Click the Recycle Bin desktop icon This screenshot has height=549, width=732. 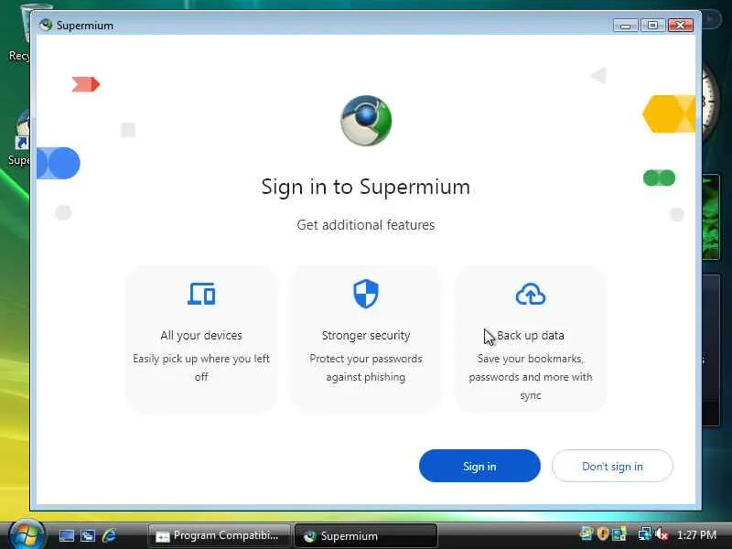pos(26,24)
